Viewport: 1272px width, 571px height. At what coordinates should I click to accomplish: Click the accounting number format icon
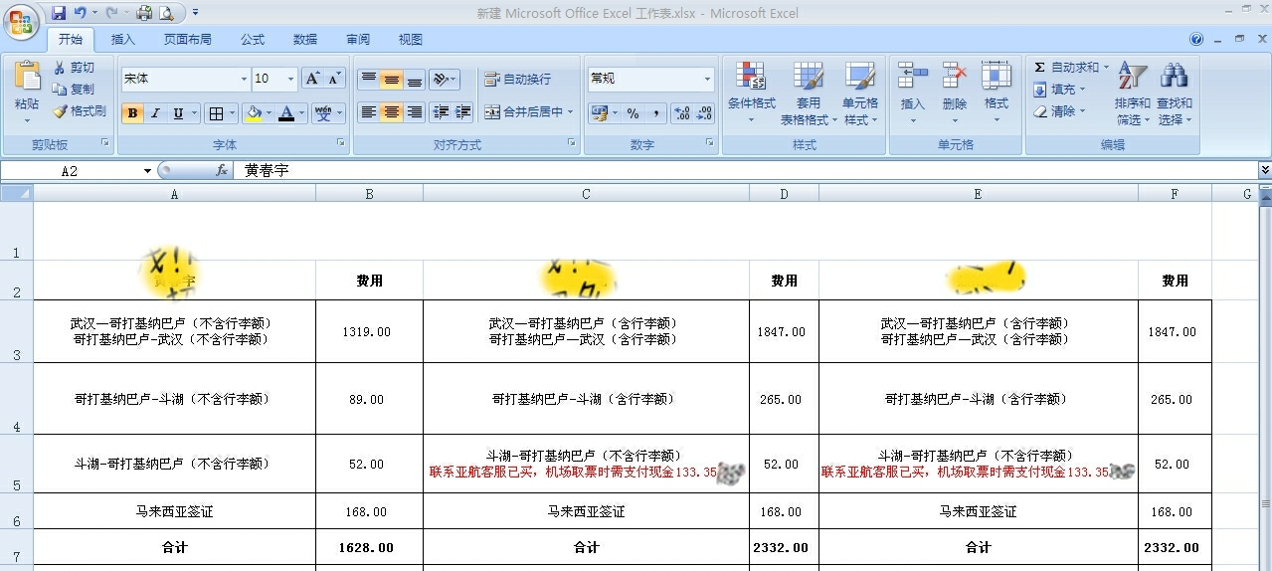(x=599, y=113)
